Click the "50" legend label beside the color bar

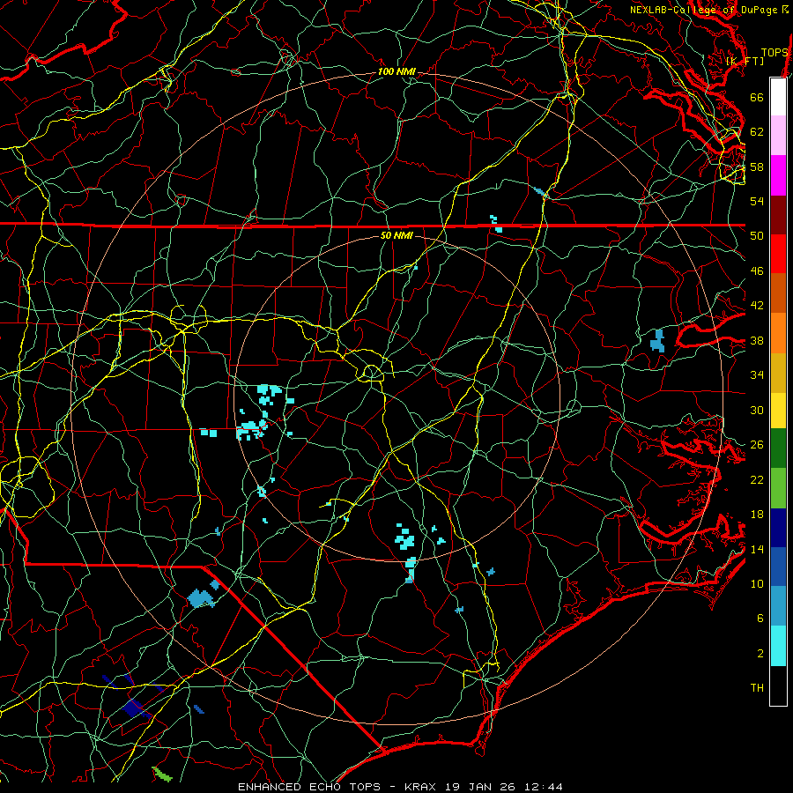(757, 235)
